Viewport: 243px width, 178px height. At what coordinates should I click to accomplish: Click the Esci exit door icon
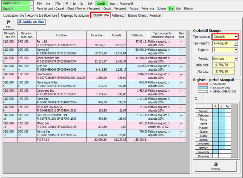pyautogui.click(x=8, y=22)
